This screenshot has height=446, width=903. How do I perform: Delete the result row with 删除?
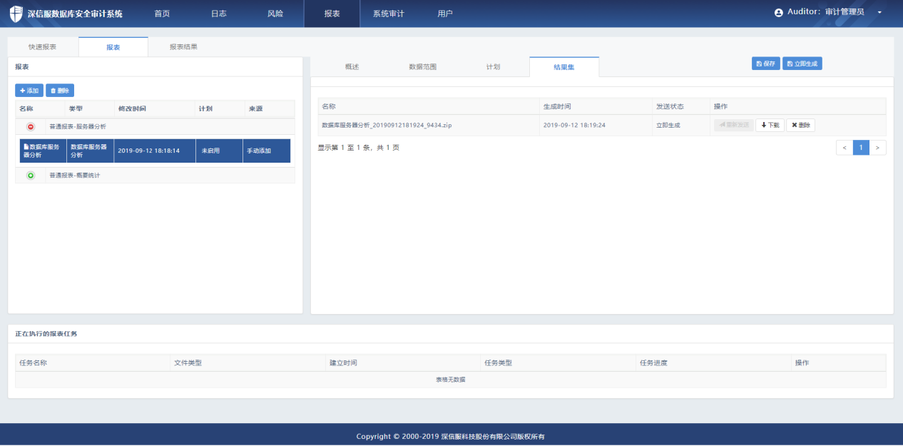[x=800, y=125]
